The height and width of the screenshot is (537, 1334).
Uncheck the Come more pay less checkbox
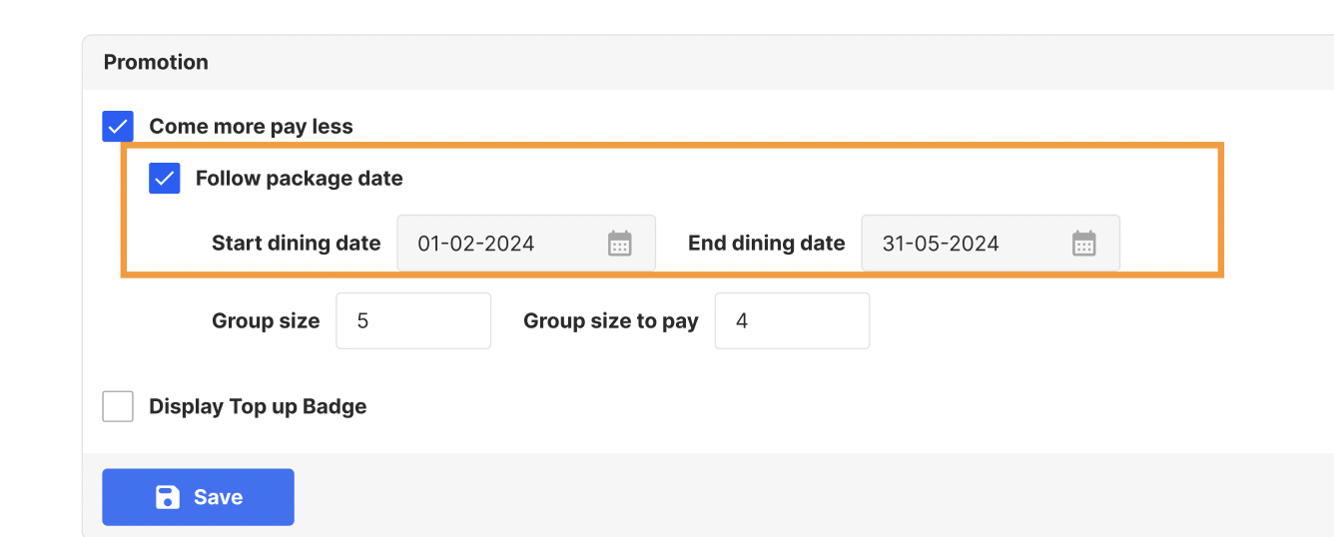coord(118,127)
